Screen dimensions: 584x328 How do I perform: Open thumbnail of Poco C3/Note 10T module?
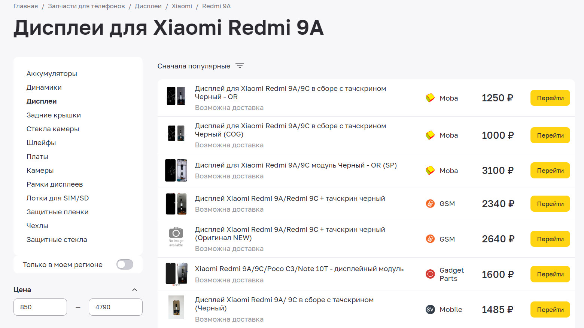coord(176,274)
